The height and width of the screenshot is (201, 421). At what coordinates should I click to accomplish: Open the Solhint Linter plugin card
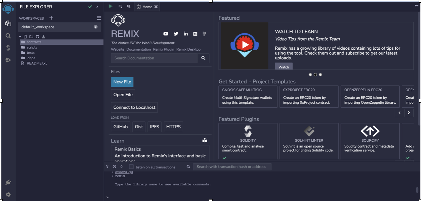309,141
